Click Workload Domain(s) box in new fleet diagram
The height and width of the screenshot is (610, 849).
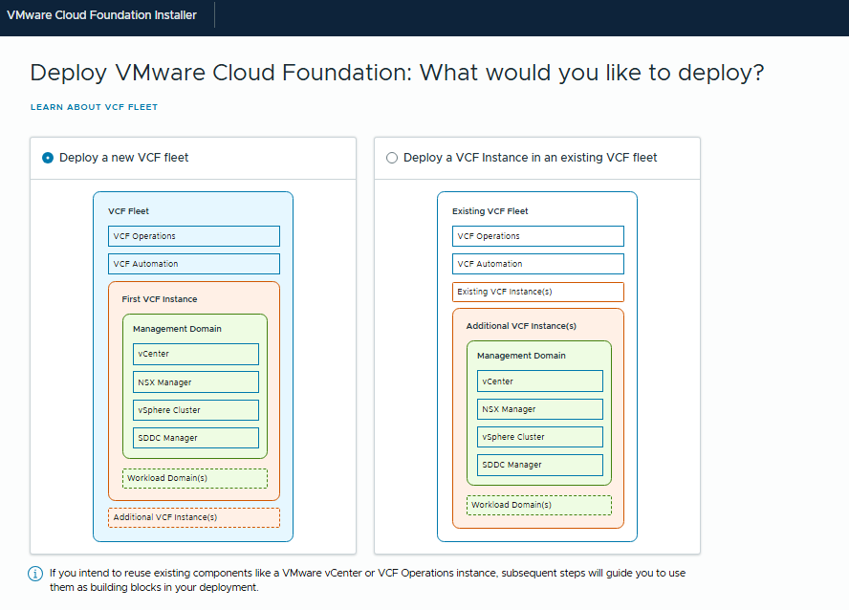point(195,478)
